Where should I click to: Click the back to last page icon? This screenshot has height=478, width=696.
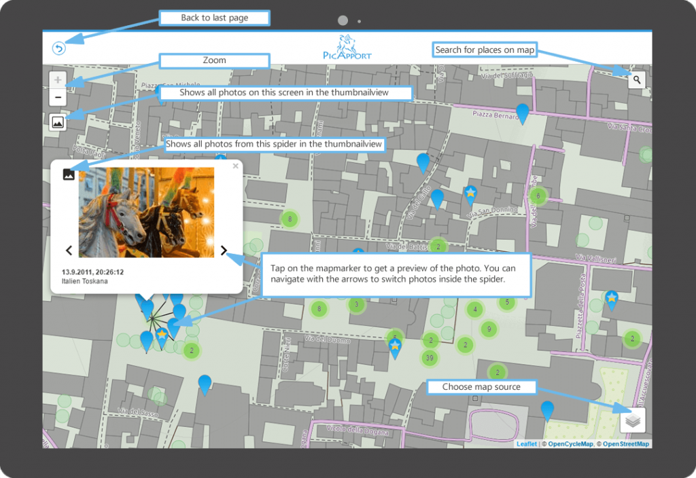59,48
